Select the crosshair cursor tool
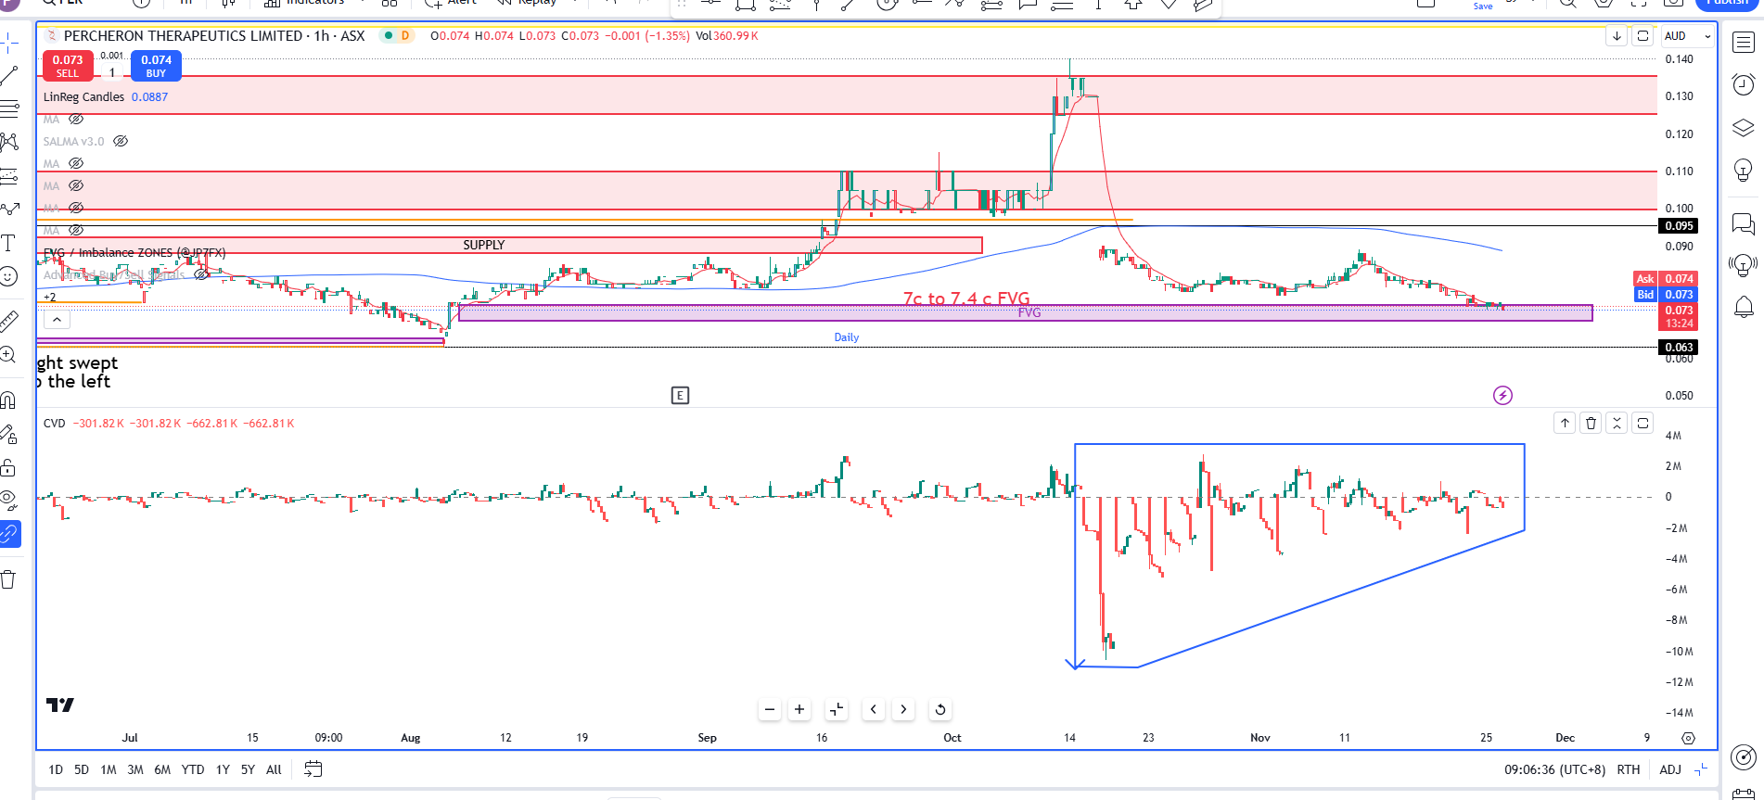This screenshot has height=800, width=1764. [8, 43]
